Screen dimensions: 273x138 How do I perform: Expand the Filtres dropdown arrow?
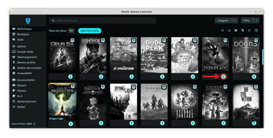(256, 21)
